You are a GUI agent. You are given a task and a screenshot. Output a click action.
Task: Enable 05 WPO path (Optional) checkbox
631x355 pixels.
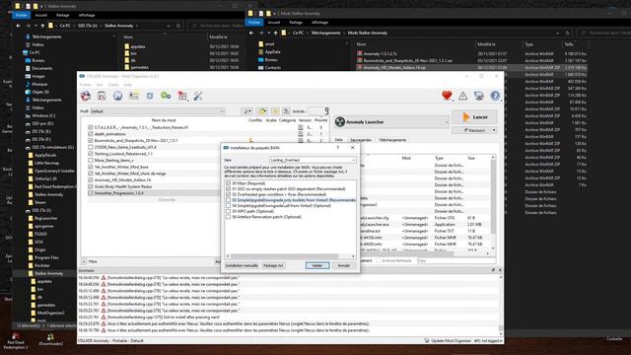(228, 211)
